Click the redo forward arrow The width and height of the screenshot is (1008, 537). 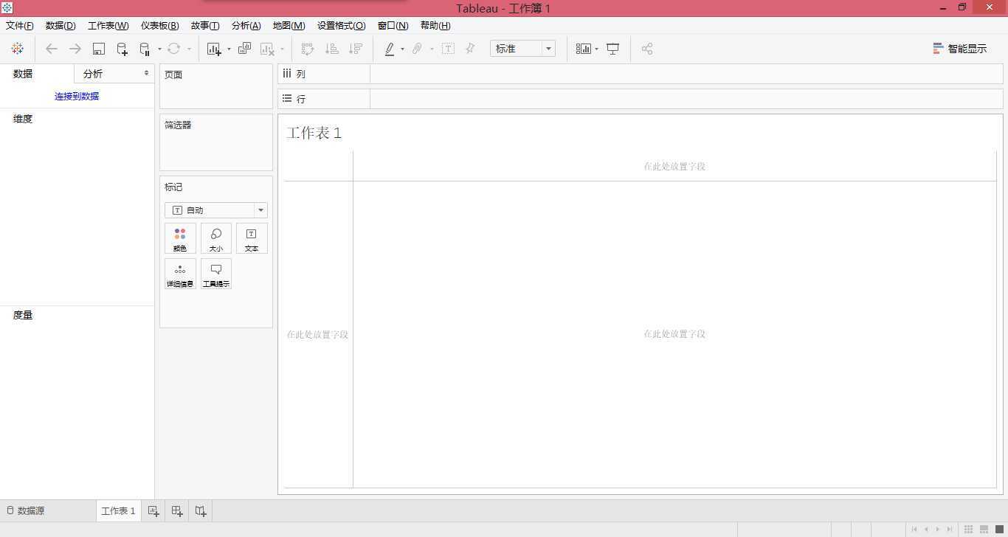click(x=75, y=49)
